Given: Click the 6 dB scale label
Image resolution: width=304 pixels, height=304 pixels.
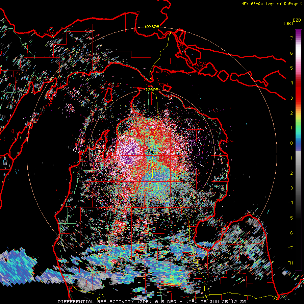Looking at the screenshot, I should 292,53.
